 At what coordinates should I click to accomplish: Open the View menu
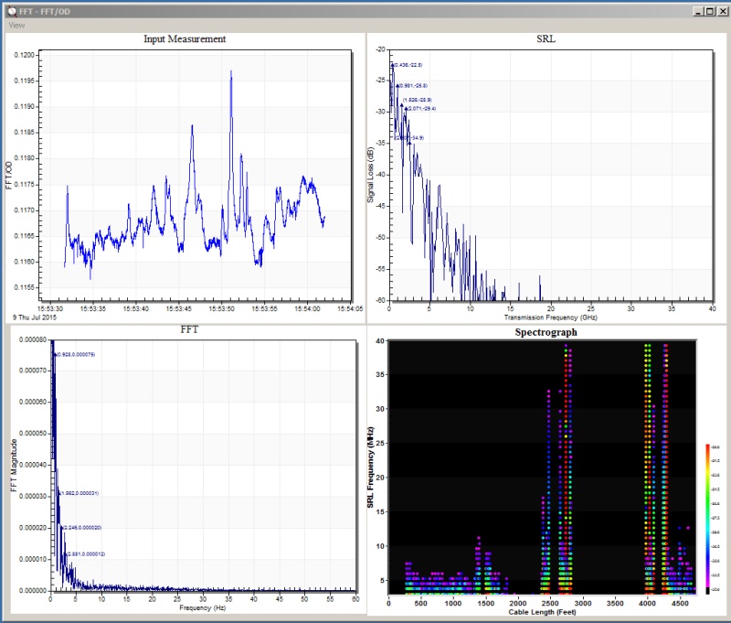click(x=16, y=26)
